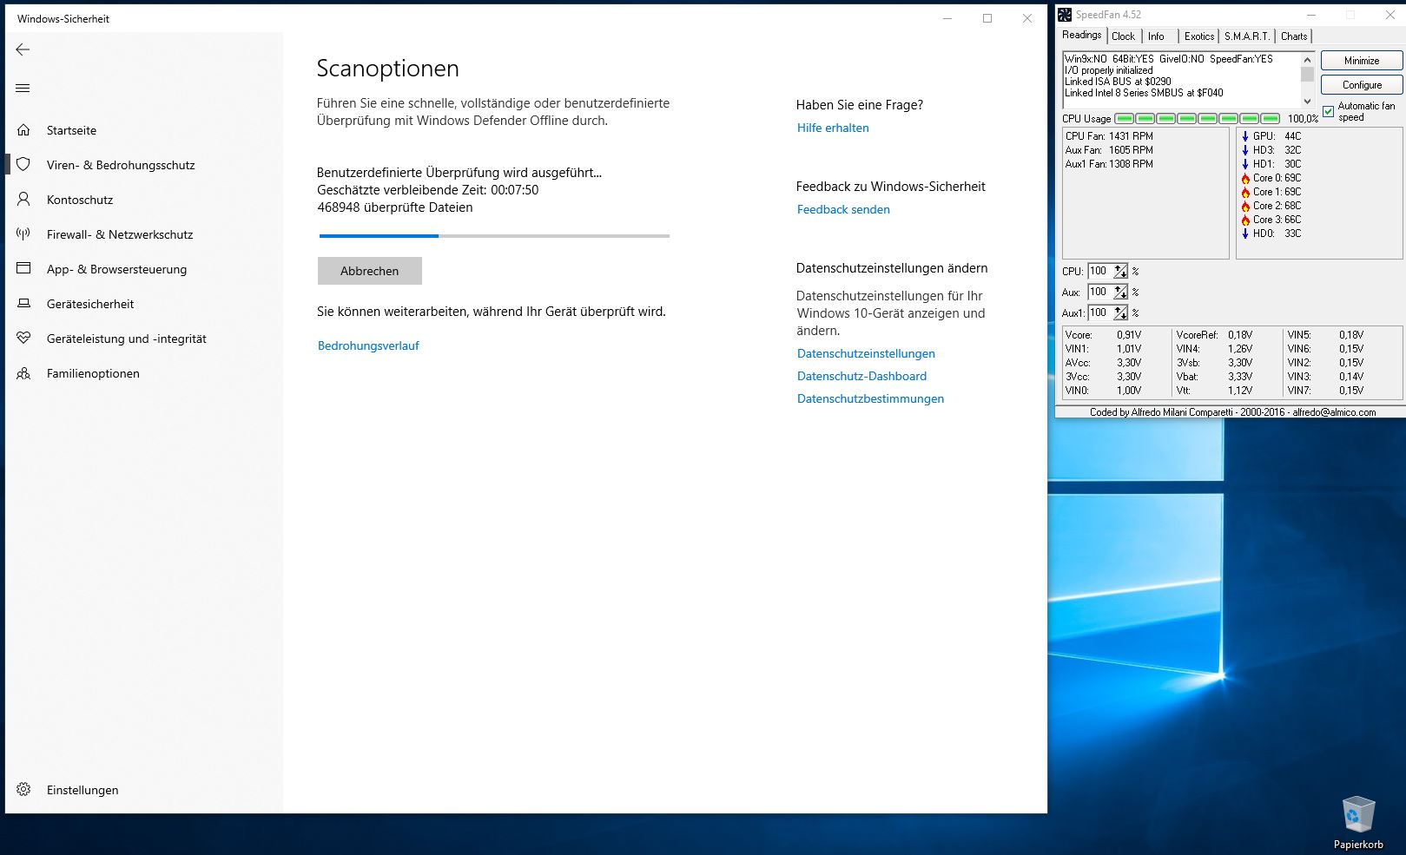
Task: Switch to the Charts tab
Action: click(x=1294, y=36)
